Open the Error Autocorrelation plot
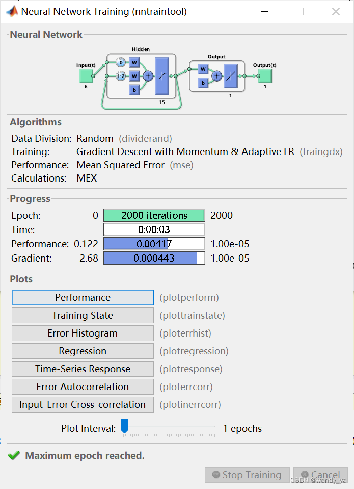 click(83, 387)
